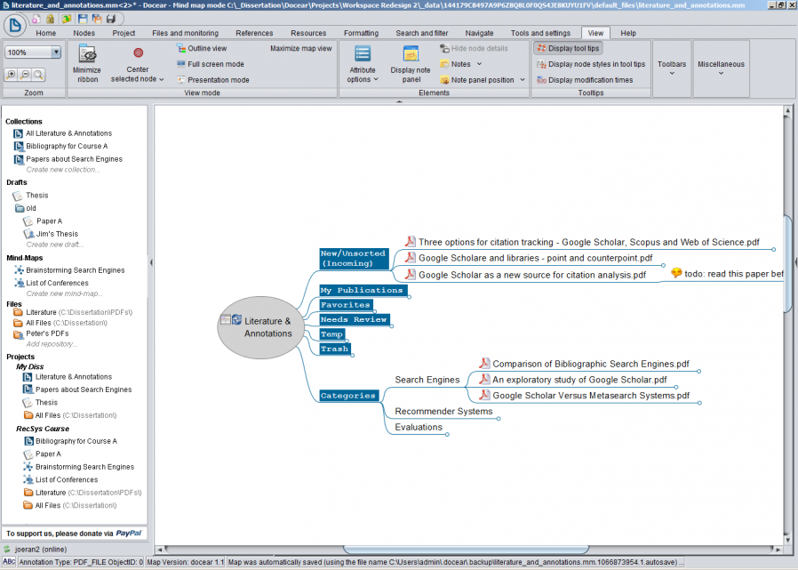Click the horizontal scrollbar right arrow

coord(778,550)
